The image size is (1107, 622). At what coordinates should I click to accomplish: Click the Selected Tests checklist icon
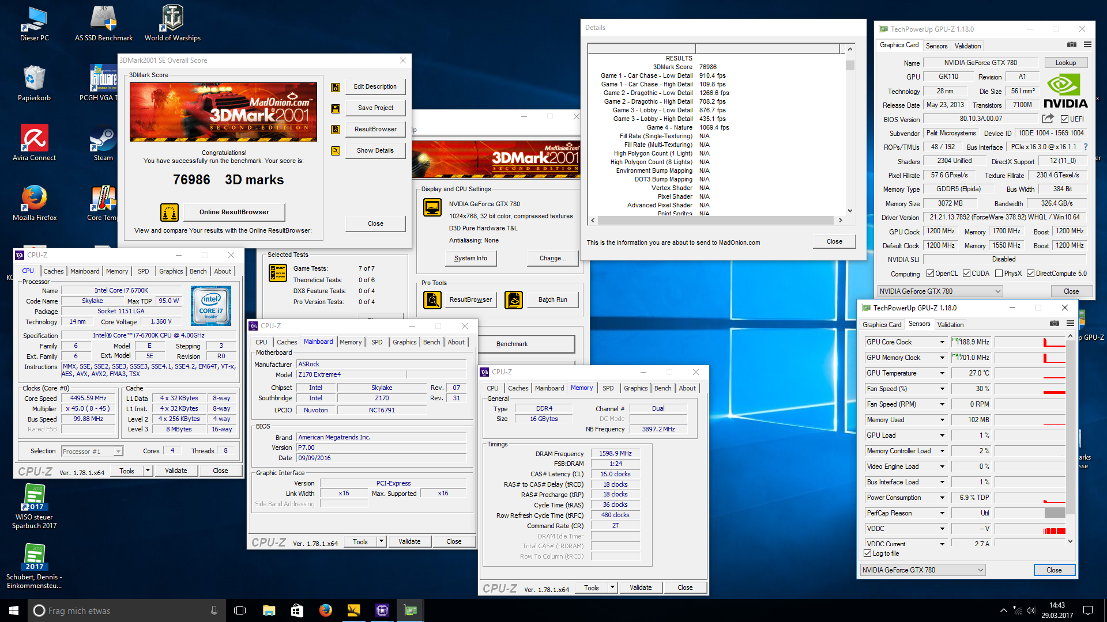tap(278, 273)
